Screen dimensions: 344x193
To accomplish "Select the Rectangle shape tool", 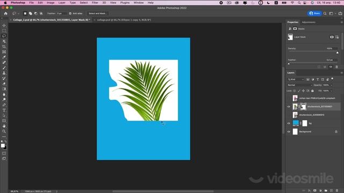I will (x=4, y=121).
